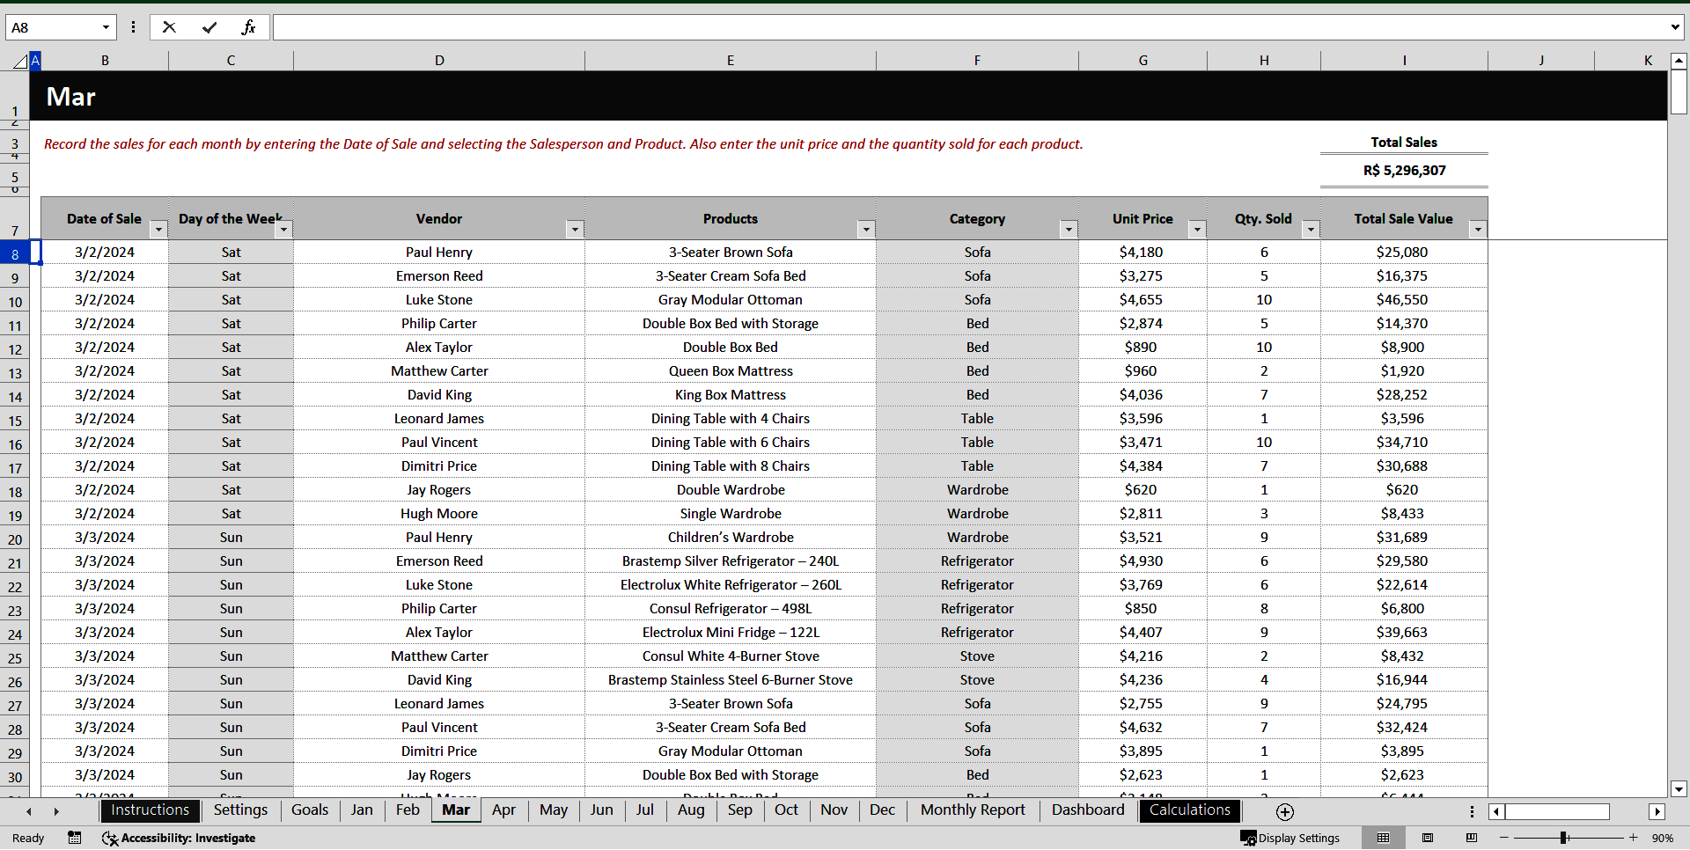This screenshot has height=850, width=1690.
Task: Switch to the Dashboard sheet tab
Action: (1088, 810)
